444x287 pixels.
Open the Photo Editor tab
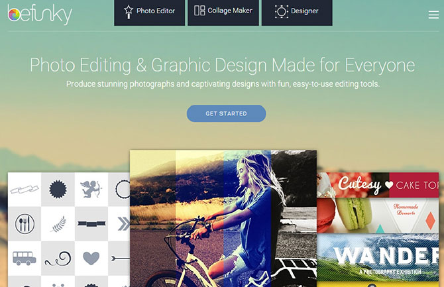(150, 13)
